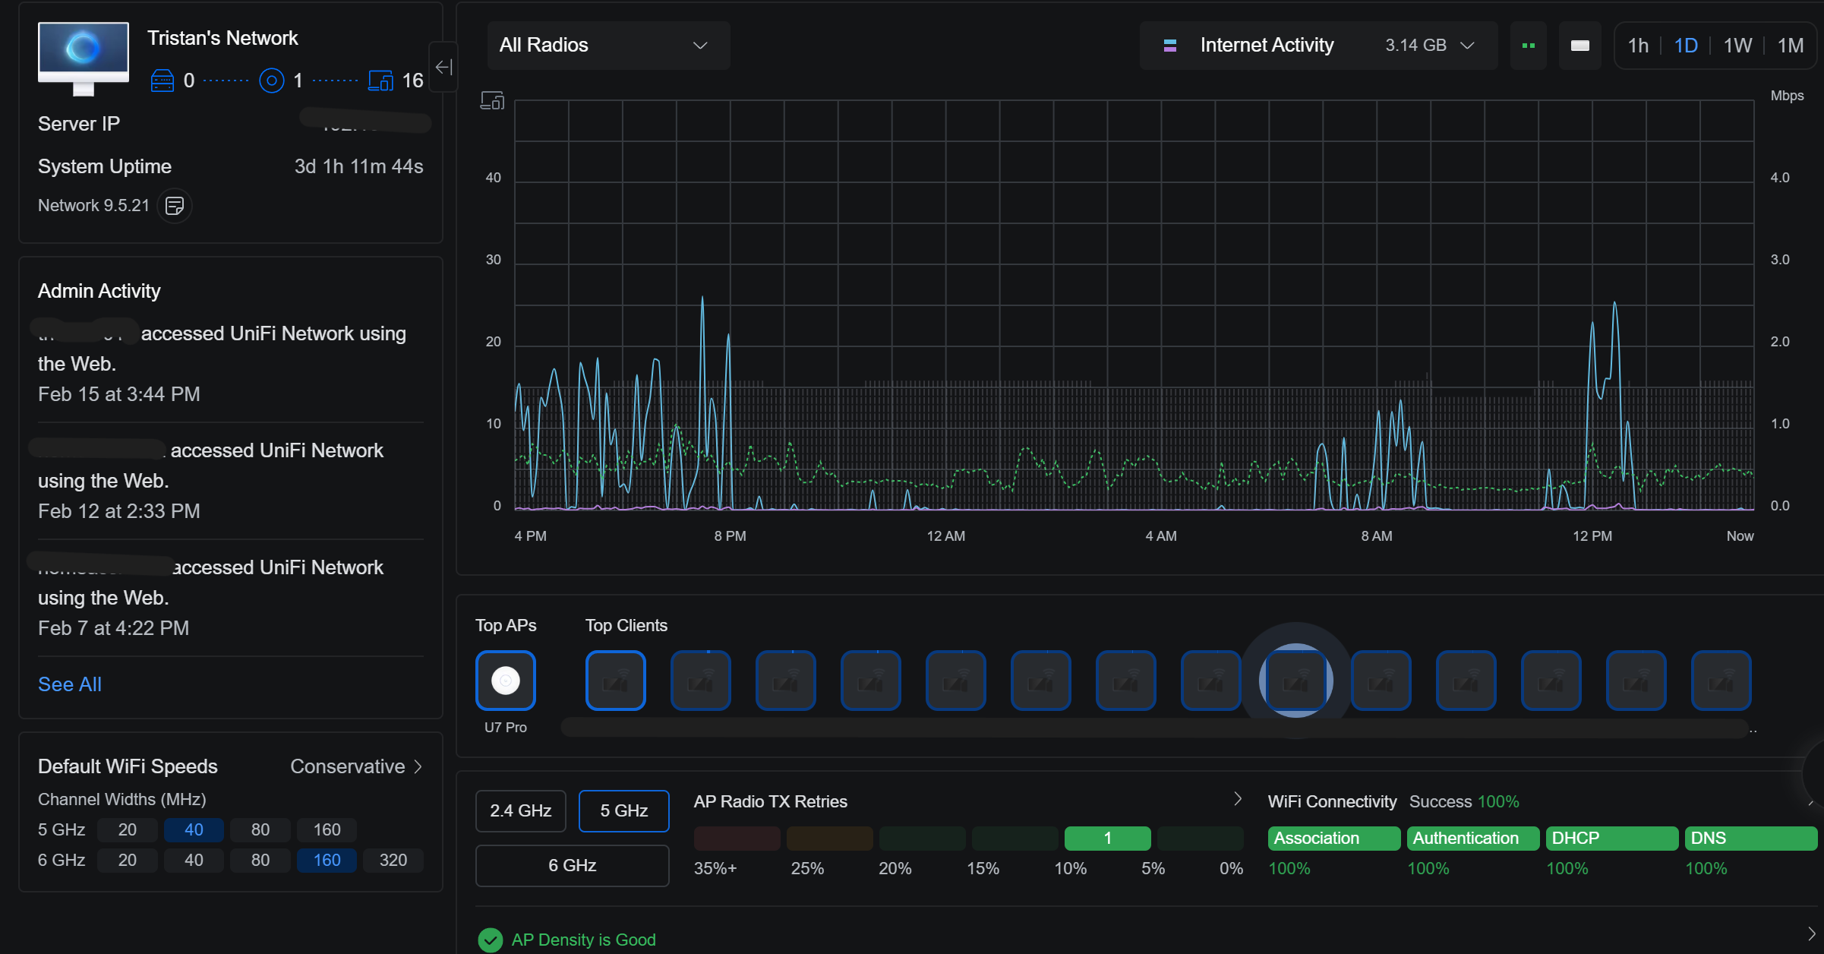The width and height of the screenshot is (1824, 954).
Task: Select the U7 Pro access point icon
Action: click(506, 680)
